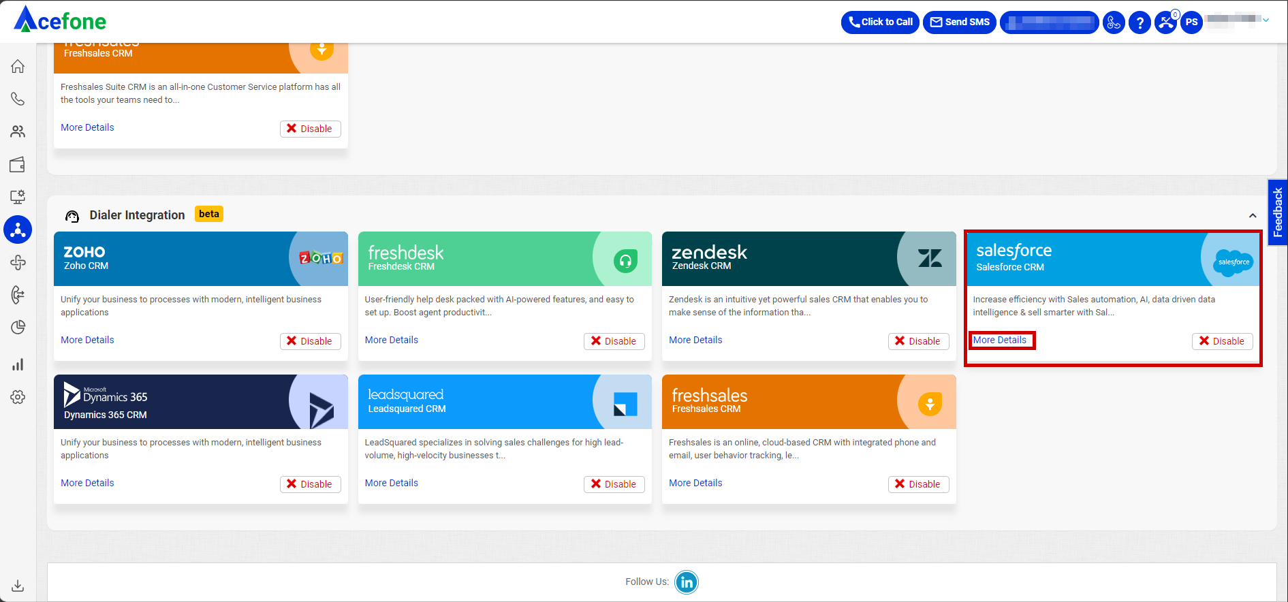Disable Freshdesk CRM dialer integration
The width and height of the screenshot is (1288, 602).
pyautogui.click(x=614, y=341)
